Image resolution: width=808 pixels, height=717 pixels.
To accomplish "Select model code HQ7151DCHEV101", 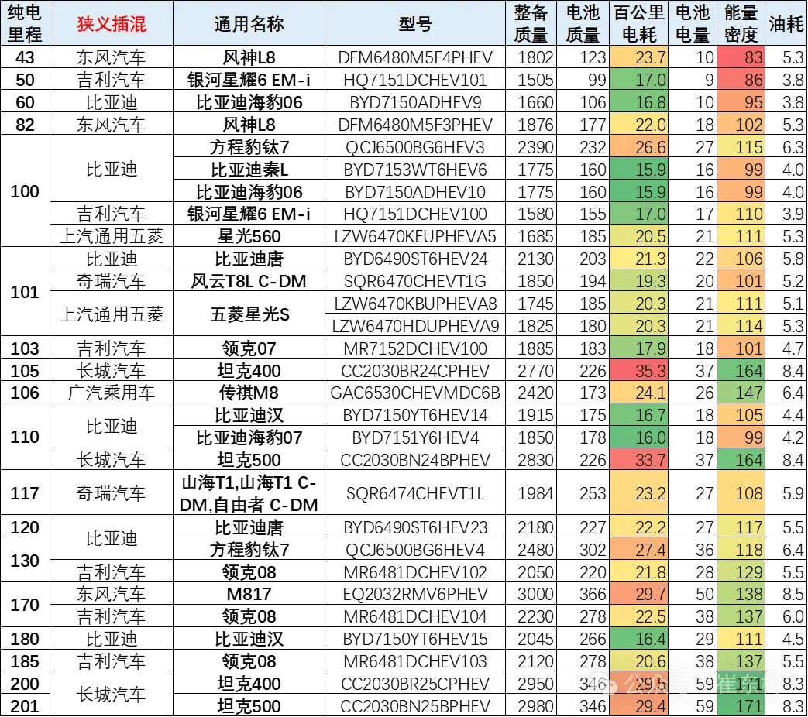I will [415, 80].
